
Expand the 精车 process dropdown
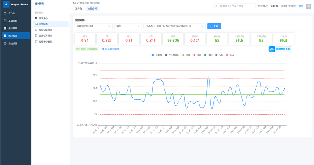tap(128, 26)
